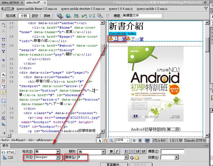Switch to index_old.html document tab
This screenshot has height=166, width=213.
[10, 2]
